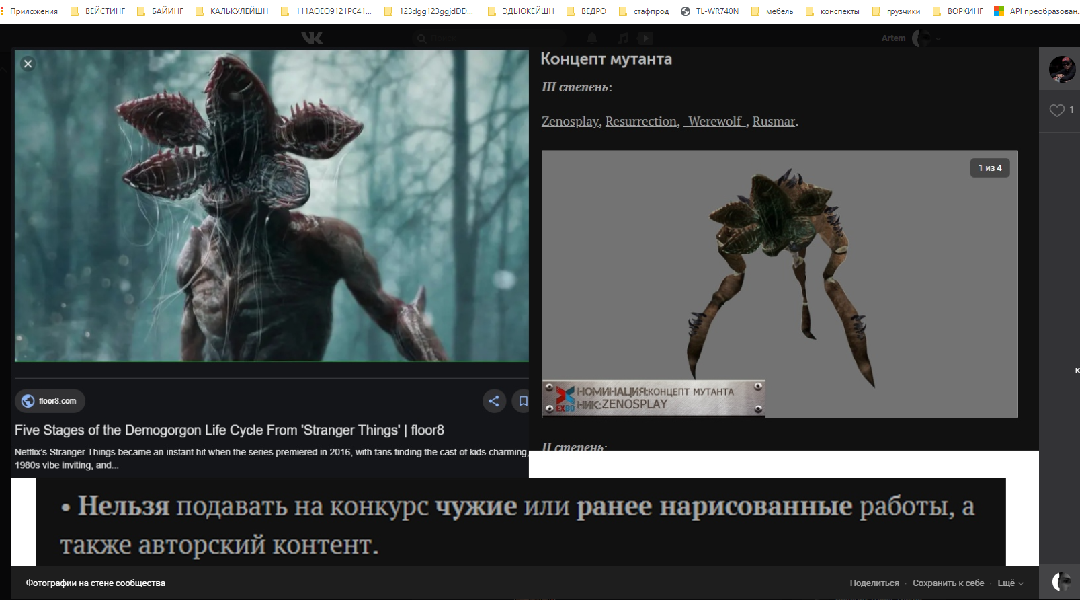The width and height of the screenshot is (1080, 600).
Task: Share the floor8 image result
Action: 494,401
